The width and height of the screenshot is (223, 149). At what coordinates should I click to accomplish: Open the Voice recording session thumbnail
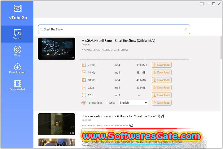[56, 124]
